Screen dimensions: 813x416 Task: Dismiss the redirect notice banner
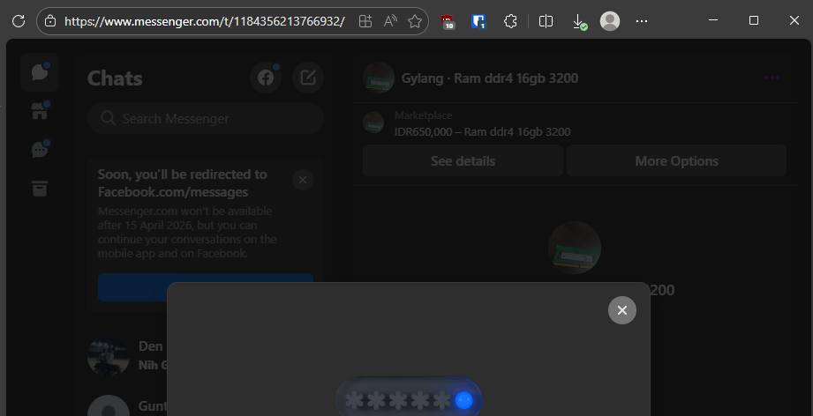tap(303, 180)
